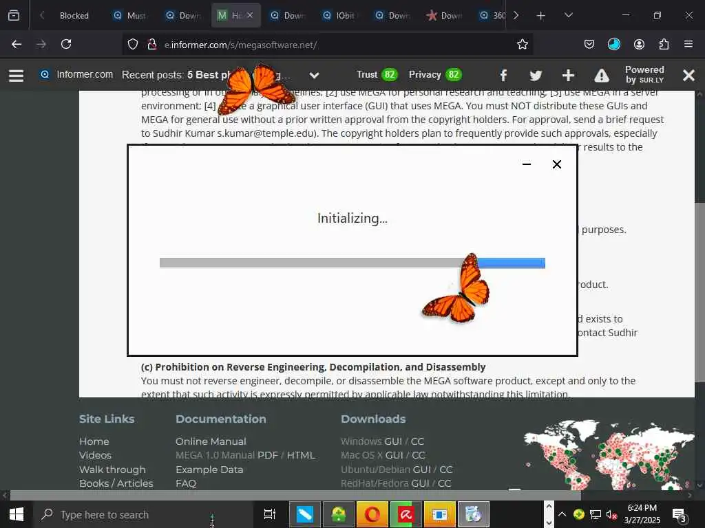Open the MEGA 1.0 Manual HTML link

301,455
